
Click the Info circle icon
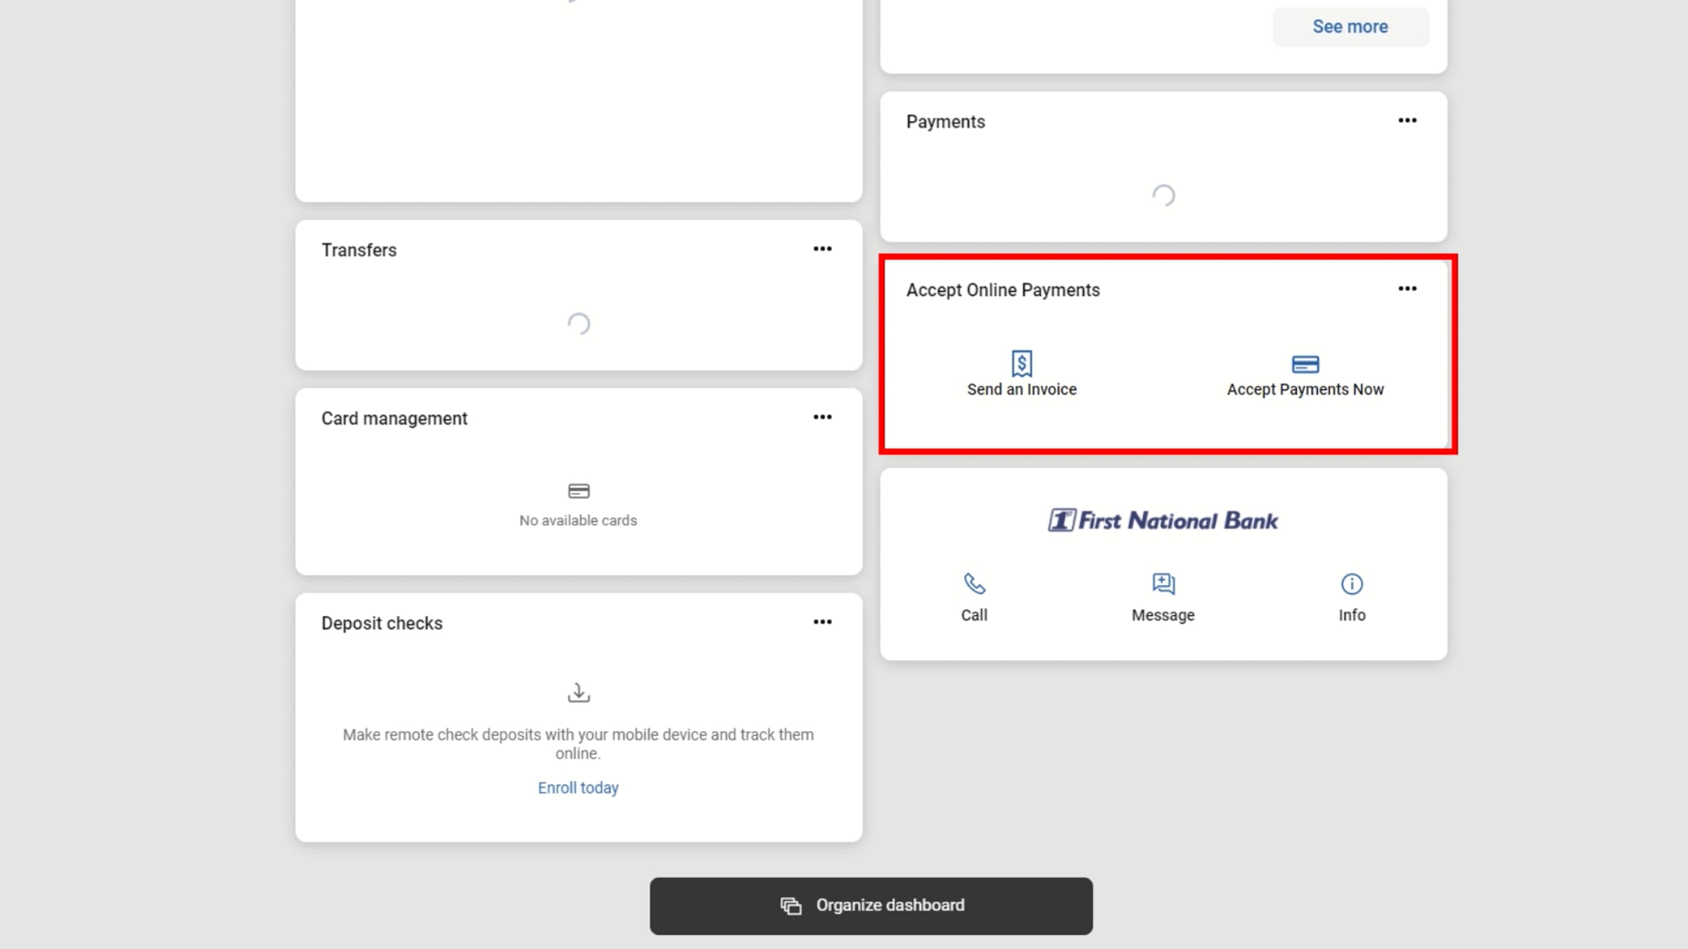tap(1351, 583)
